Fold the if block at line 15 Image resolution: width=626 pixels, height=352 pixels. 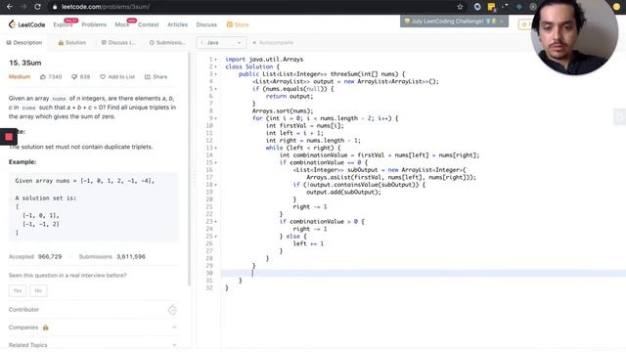point(216,162)
